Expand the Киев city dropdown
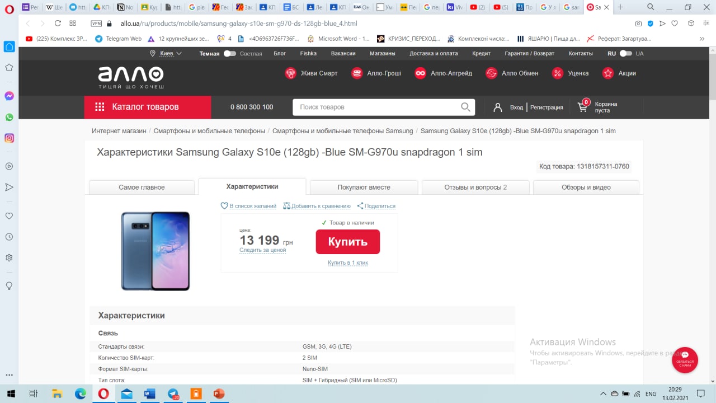716x403 pixels. tap(166, 54)
